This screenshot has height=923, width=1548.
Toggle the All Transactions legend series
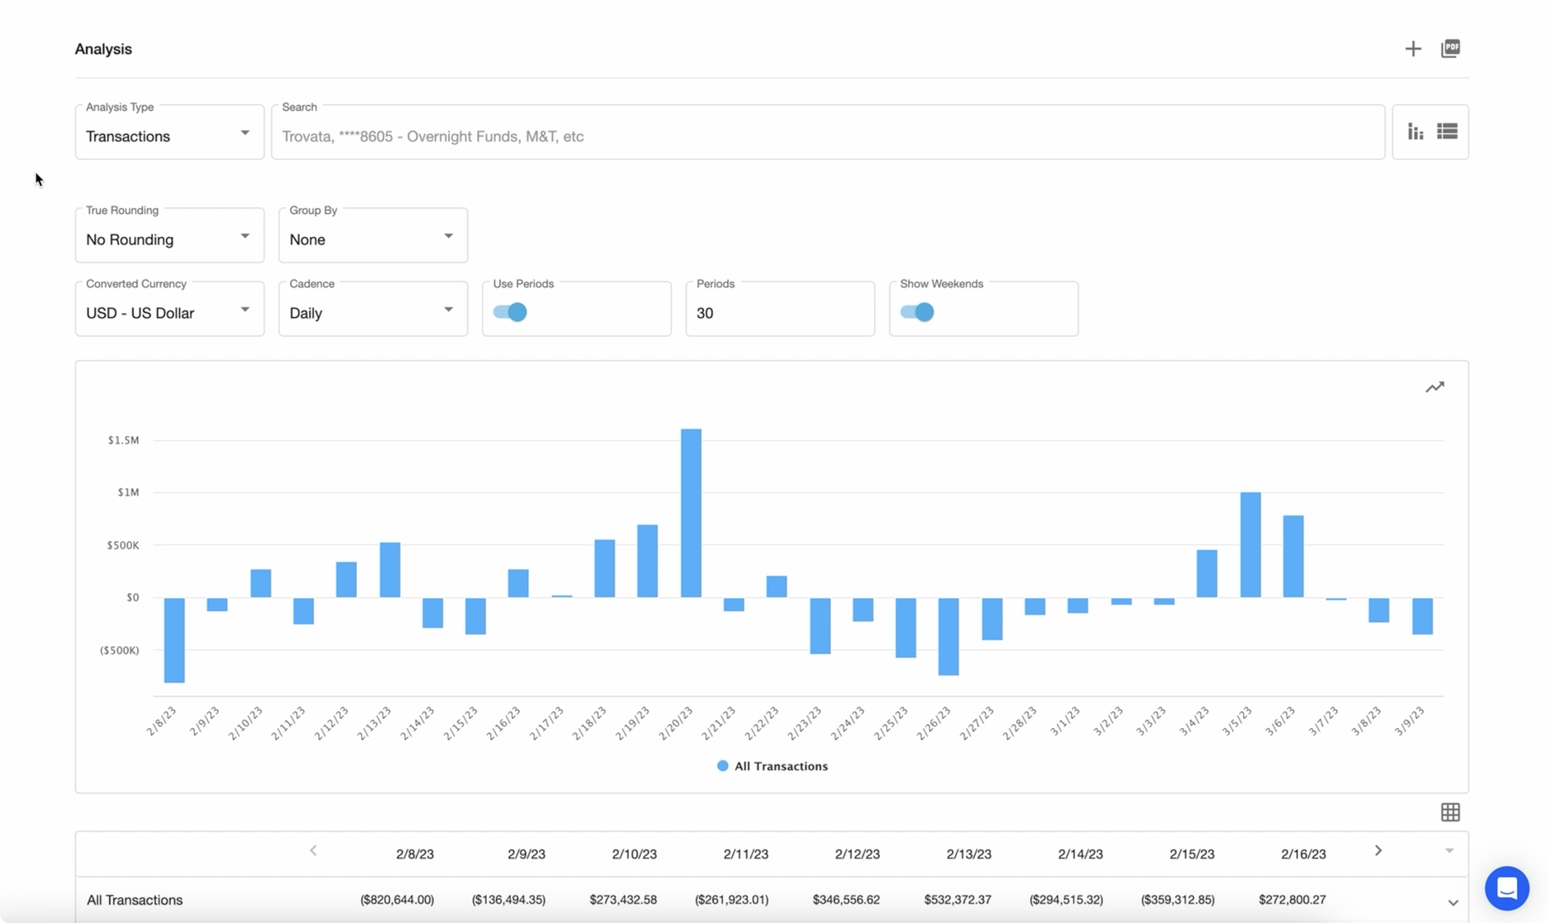click(772, 766)
